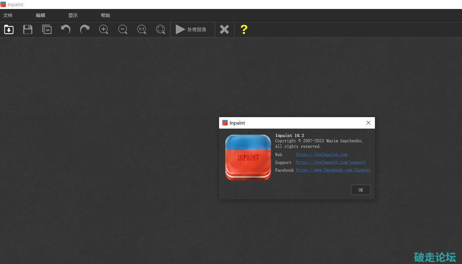The height and width of the screenshot is (264, 462).
Task: Click the view original image icon
Action: click(x=47, y=29)
